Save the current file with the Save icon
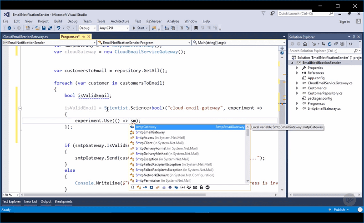 click(x=44, y=28)
